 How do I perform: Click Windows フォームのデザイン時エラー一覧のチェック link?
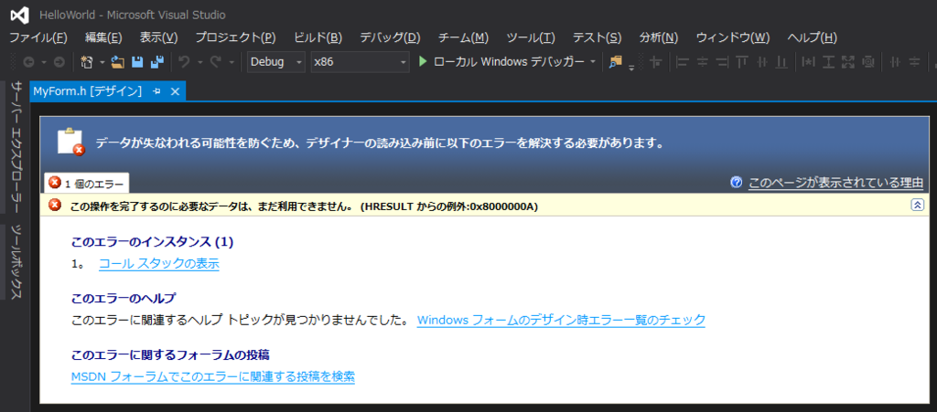pyautogui.click(x=561, y=320)
